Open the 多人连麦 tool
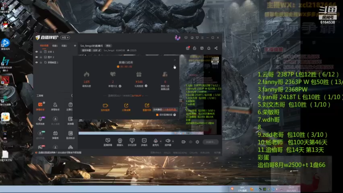 tap(55, 121)
